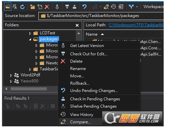This screenshot has width=169, height=128.
Task: Click the Source location path field
Action: (x=101, y=16)
